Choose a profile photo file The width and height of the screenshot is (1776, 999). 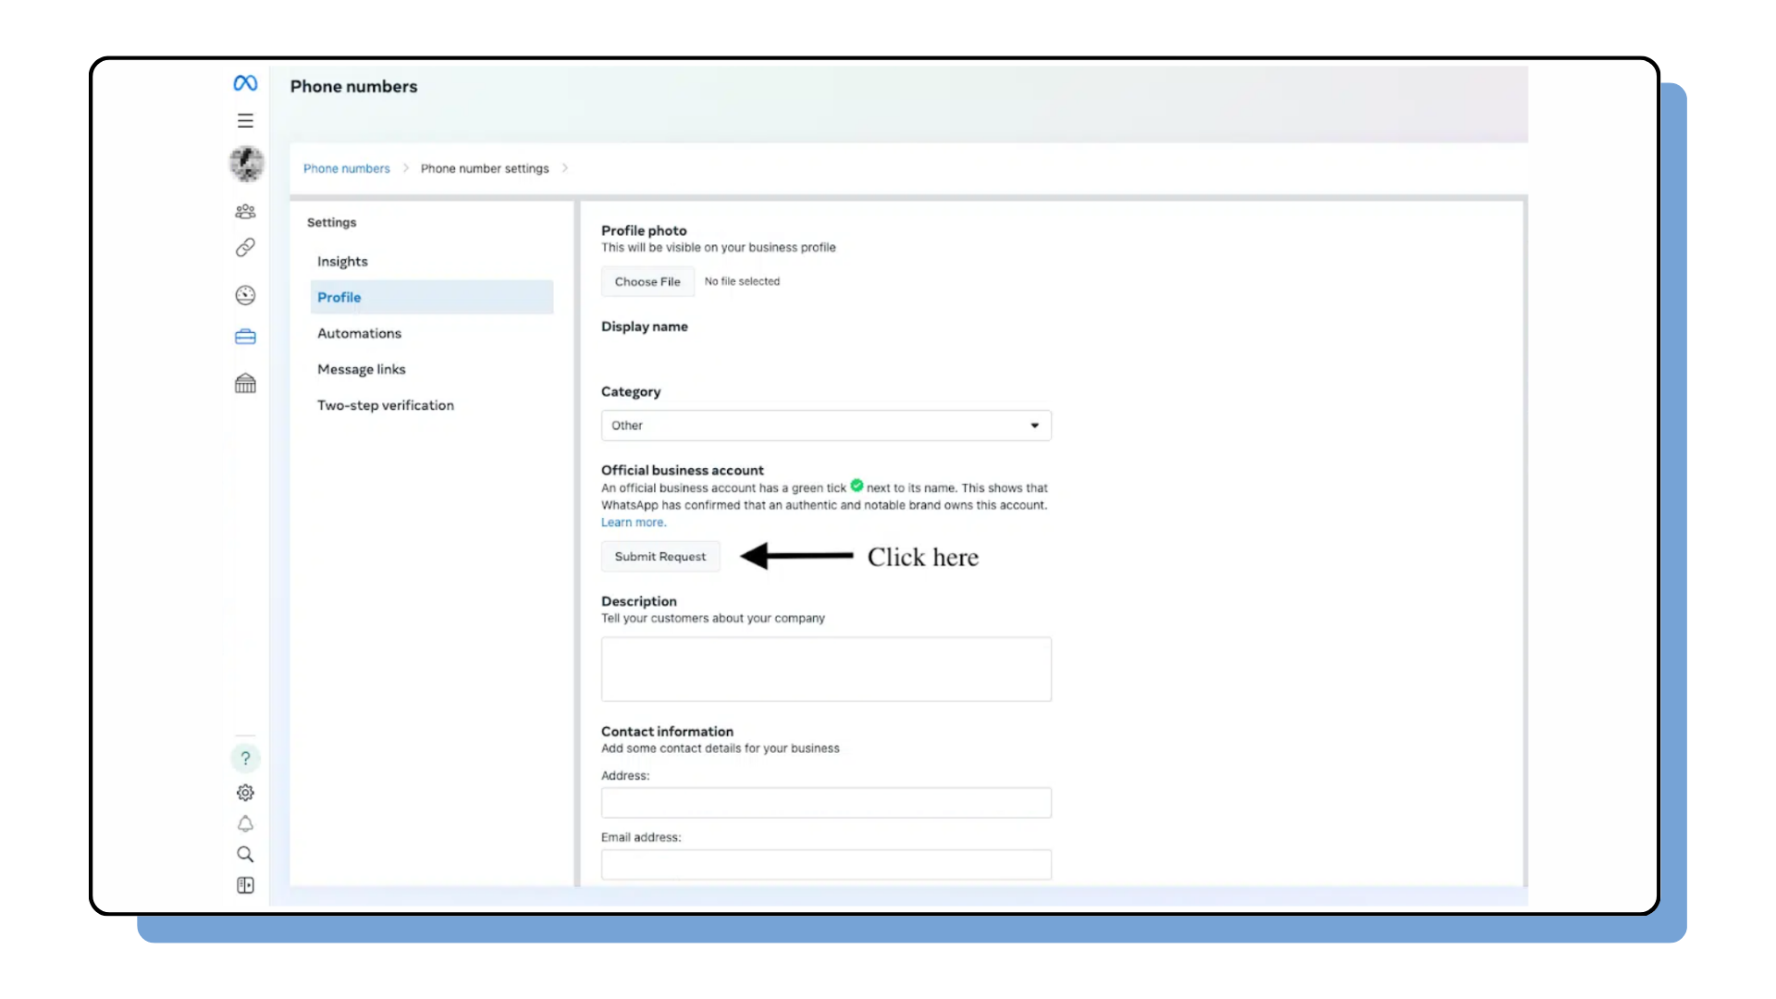(x=647, y=280)
